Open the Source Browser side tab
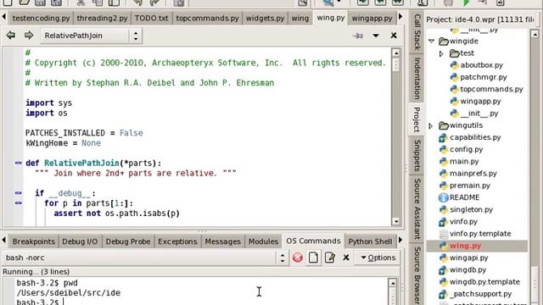This screenshot has width=543, height=305. click(x=417, y=274)
